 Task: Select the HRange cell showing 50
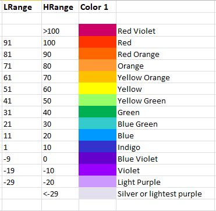[60, 100]
